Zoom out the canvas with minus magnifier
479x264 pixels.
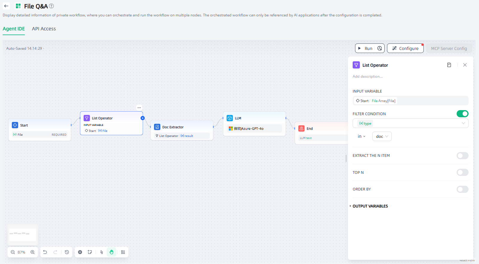tap(13, 252)
